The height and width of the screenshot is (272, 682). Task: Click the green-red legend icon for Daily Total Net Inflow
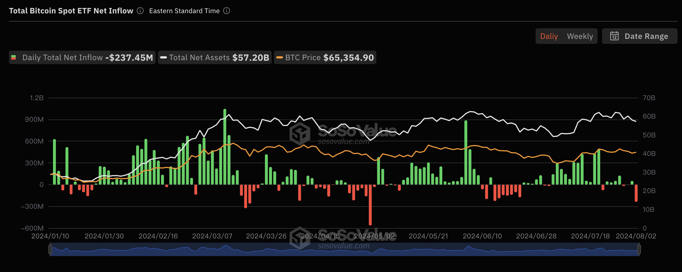(14, 57)
